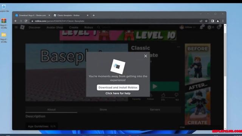
Task: Open Roblox notifications bell
Action: click(x=202, y=27)
